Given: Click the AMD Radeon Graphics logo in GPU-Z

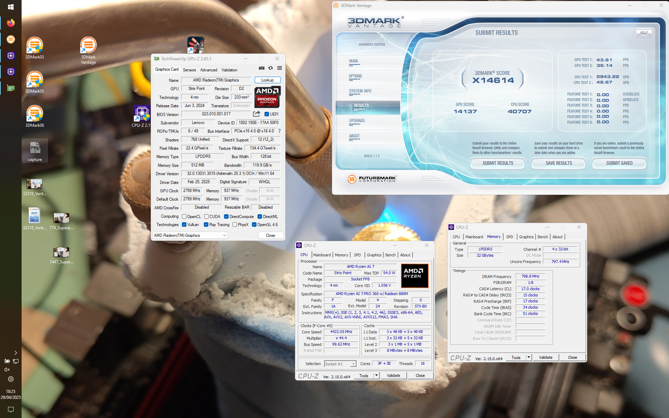Looking at the screenshot, I should (x=268, y=97).
